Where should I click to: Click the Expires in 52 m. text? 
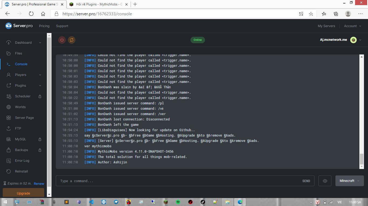coord(19,184)
